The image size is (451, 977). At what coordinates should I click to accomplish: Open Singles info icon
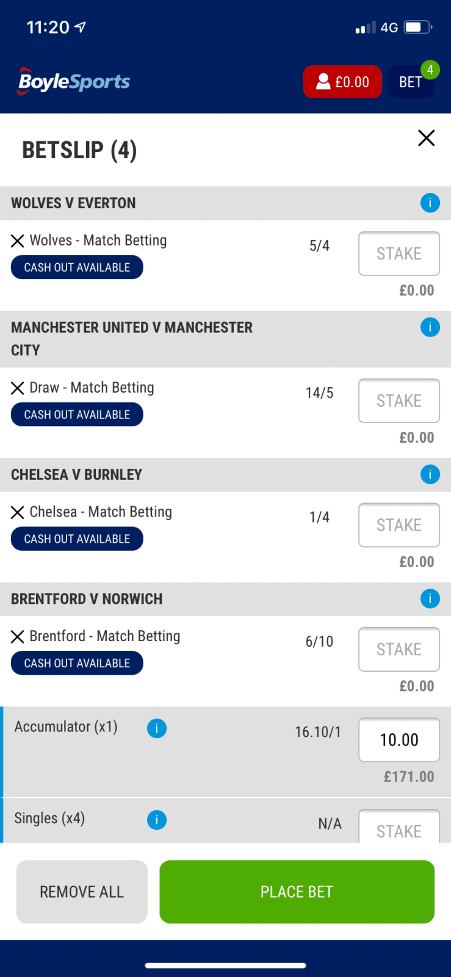click(x=157, y=819)
